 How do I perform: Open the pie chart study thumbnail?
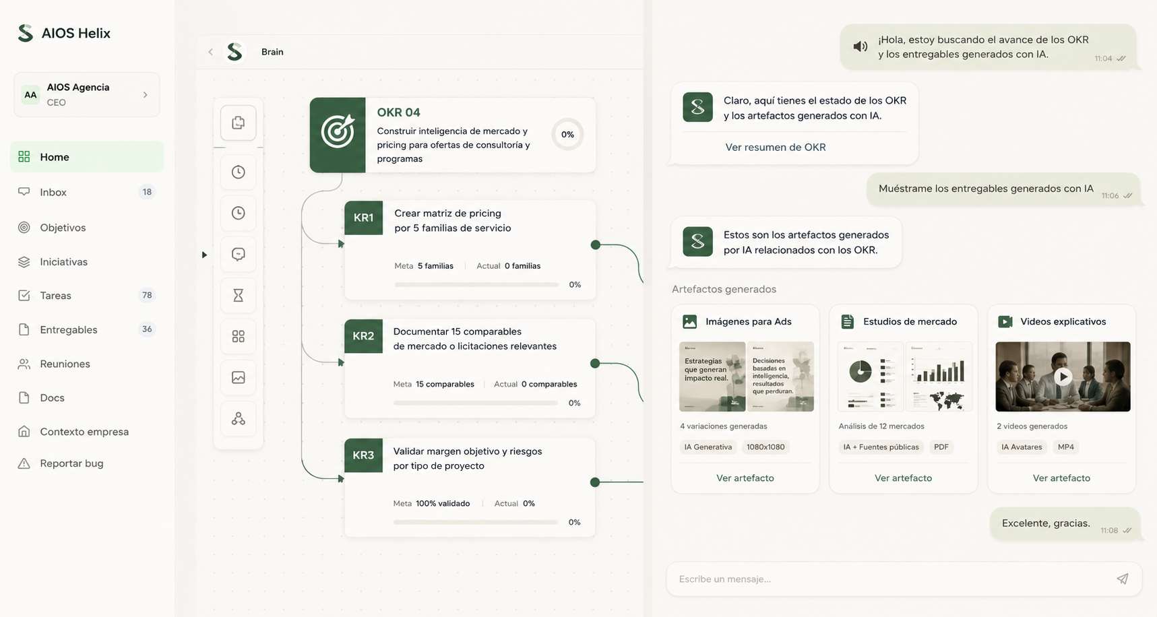click(x=871, y=377)
